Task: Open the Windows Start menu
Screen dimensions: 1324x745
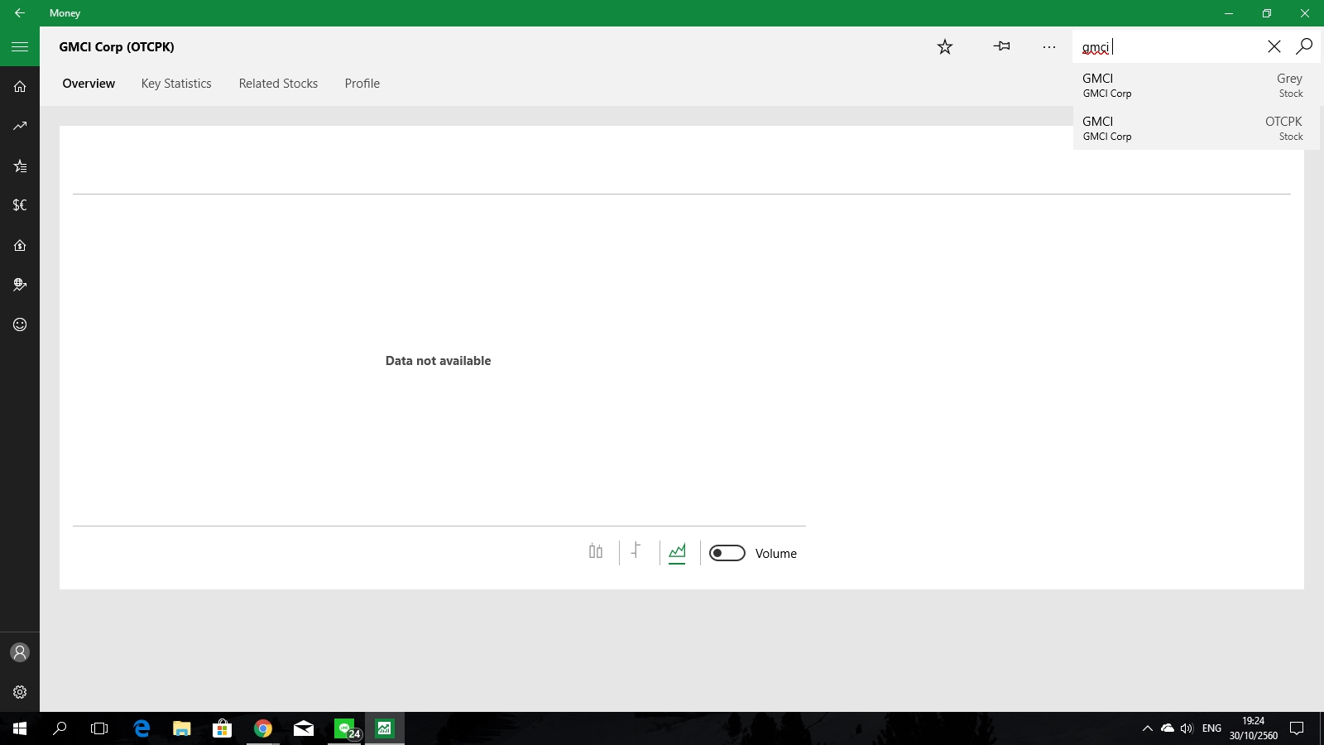Action: click(x=20, y=728)
